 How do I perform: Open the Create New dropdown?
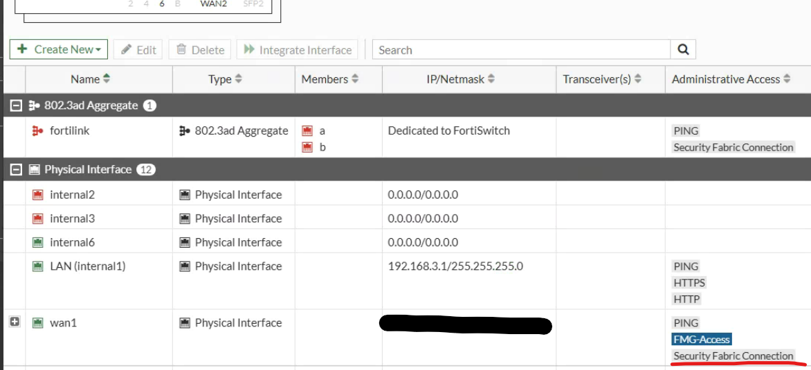point(59,50)
